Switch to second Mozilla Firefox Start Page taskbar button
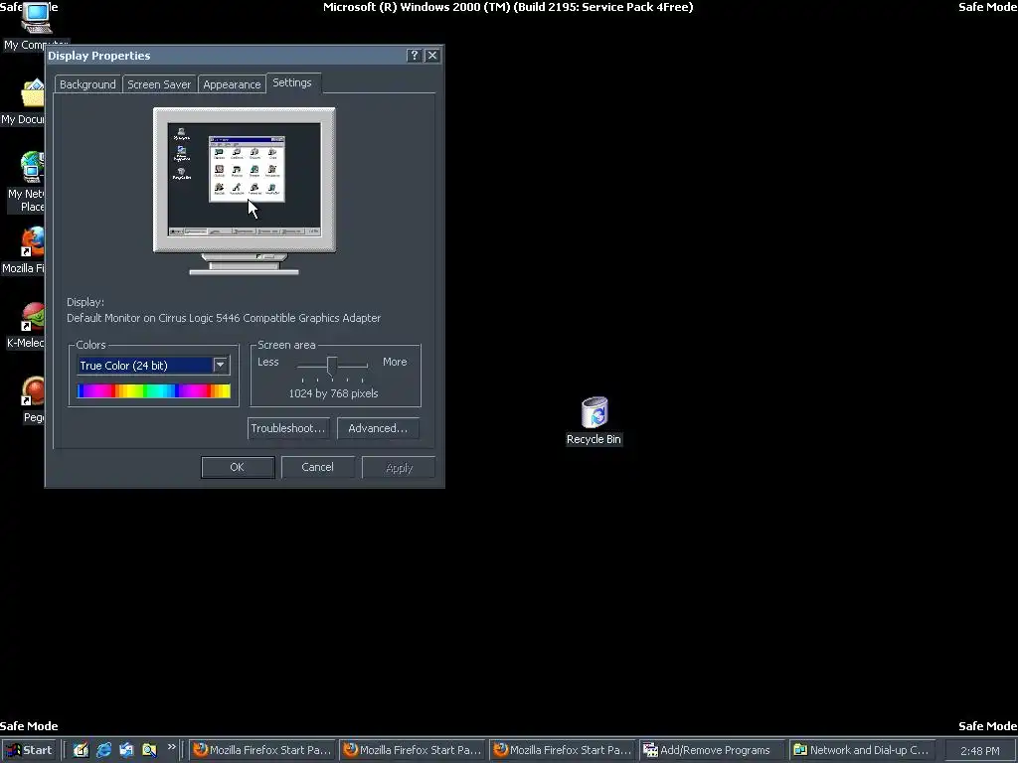The width and height of the screenshot is (1018, 763). [x=413, y=750]
